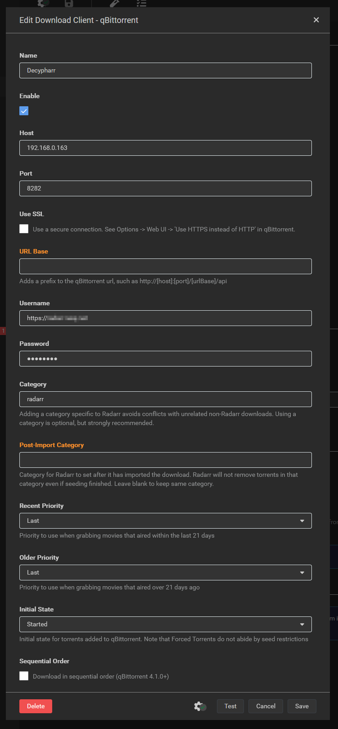Focus the Name field containing Decypharr
Image resolution: width=338 pixels, height=729 pixels.
coord(166,70)
